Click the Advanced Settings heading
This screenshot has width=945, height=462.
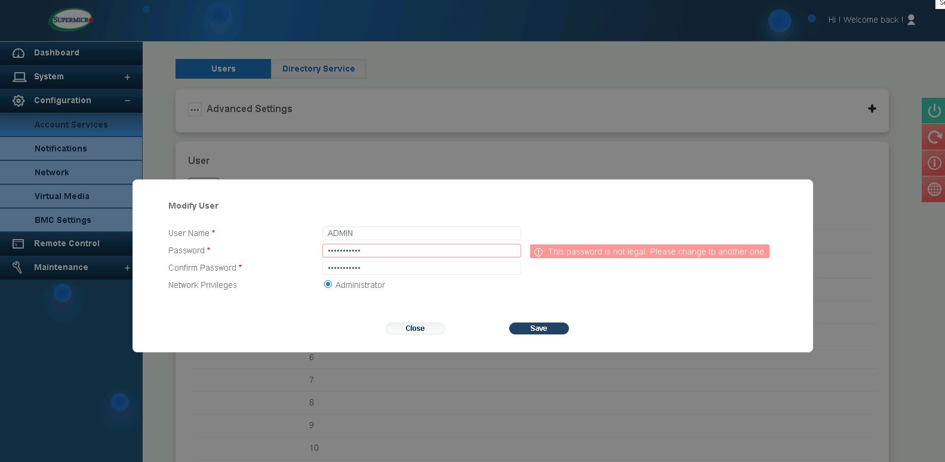coord(250,108)
